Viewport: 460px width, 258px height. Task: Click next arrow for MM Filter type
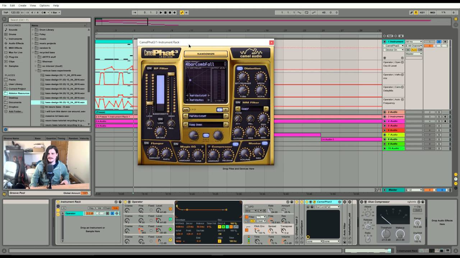point(266,109)
